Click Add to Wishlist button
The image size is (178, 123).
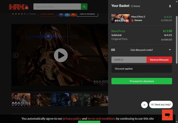(x=87, y=14)
